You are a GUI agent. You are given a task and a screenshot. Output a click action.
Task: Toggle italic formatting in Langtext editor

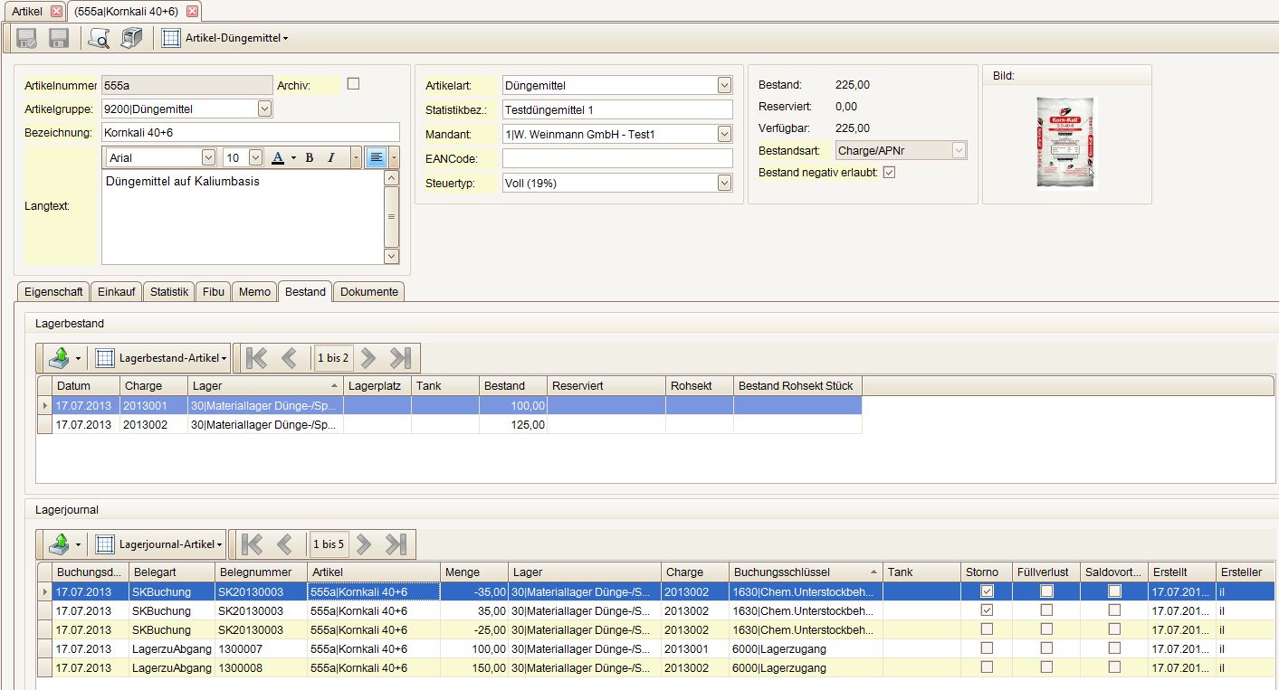[331, 157]
